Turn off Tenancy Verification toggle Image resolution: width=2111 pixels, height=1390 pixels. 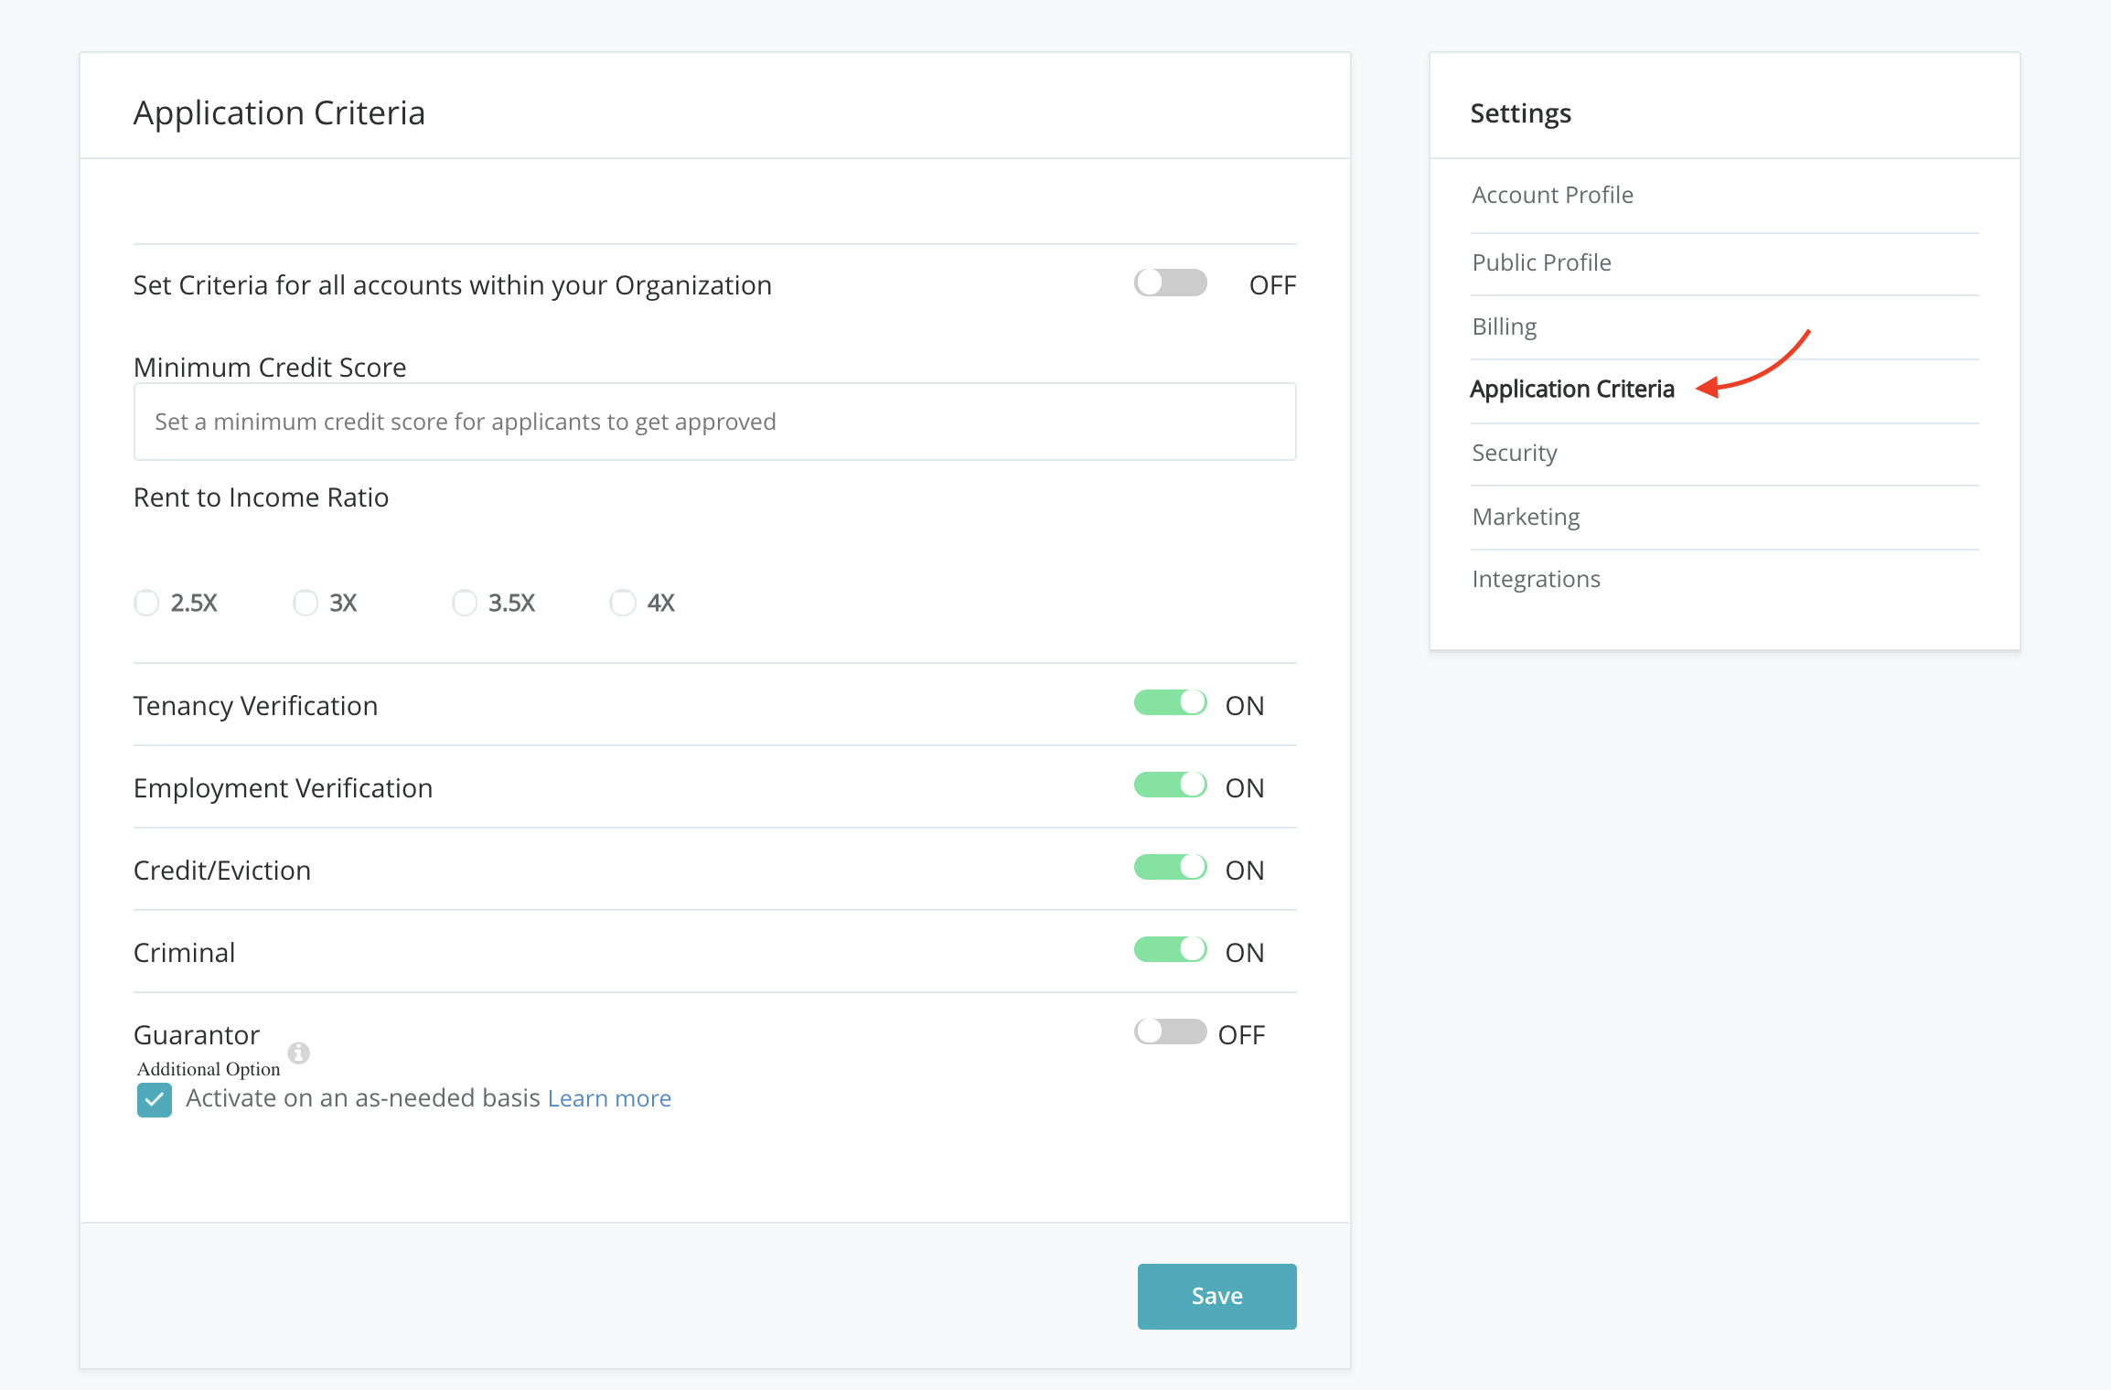coord(1170,703)
